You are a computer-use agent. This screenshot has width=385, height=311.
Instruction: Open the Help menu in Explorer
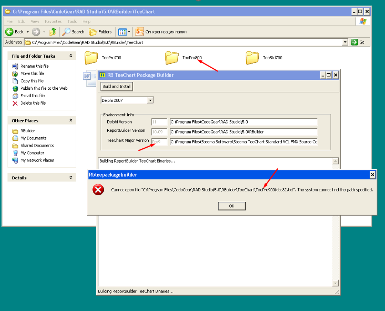[86, 21]
